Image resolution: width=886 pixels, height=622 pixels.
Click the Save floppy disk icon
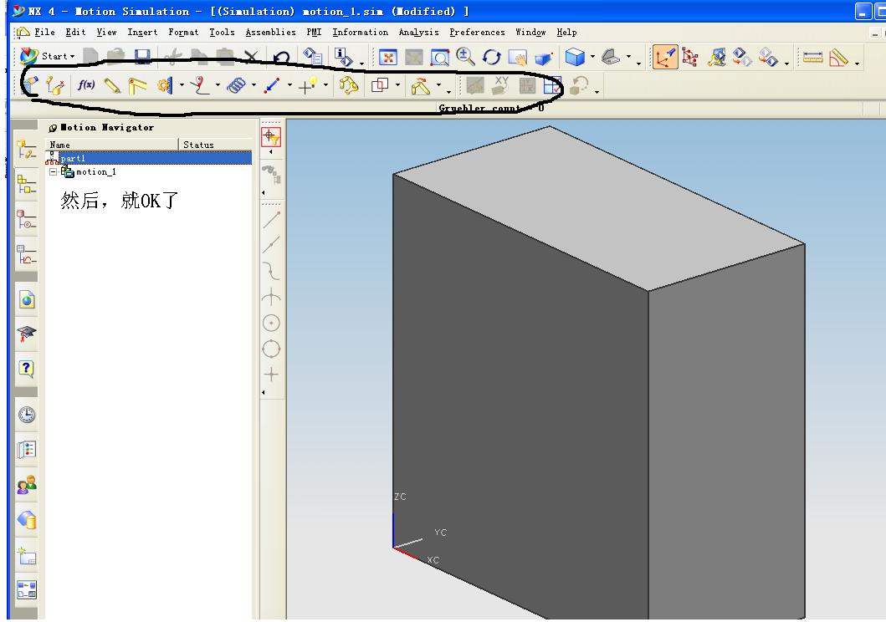coord(142,56)
